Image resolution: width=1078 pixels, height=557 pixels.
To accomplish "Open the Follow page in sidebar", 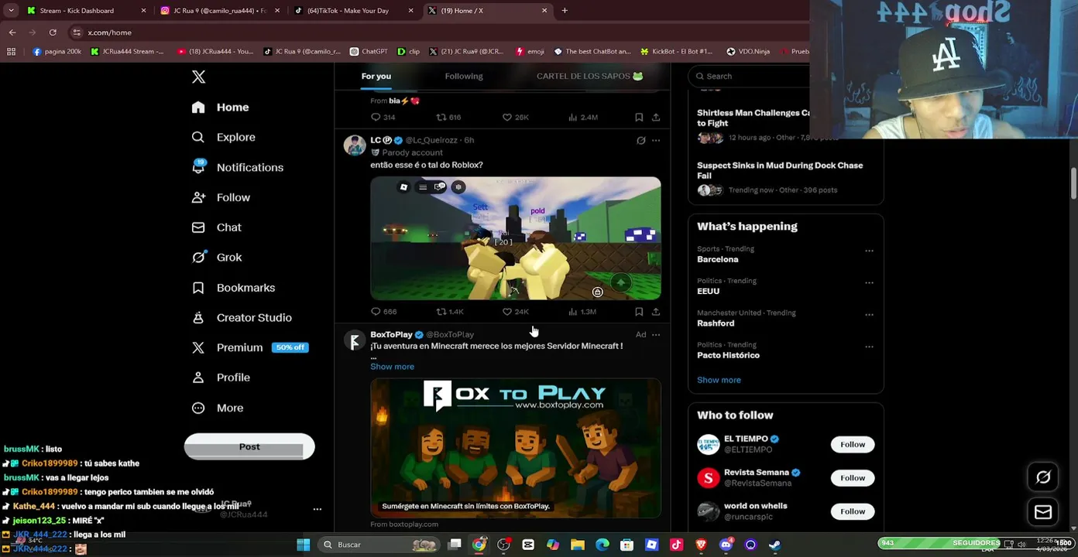I will pyautogui.click(x=221, y=197).
